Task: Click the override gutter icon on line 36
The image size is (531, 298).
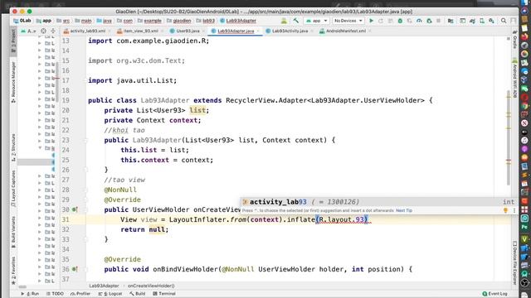Action: click(75, 269)
